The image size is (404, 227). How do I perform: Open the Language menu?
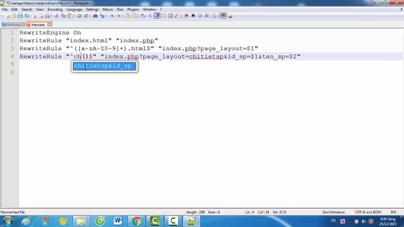[74, 9]
